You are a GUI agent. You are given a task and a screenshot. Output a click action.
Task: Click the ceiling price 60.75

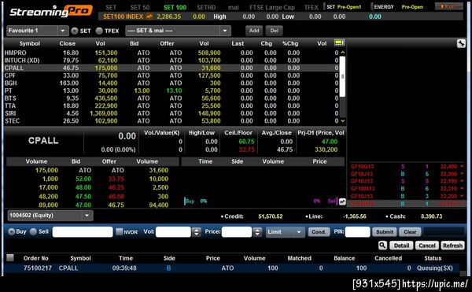point(246,142)
